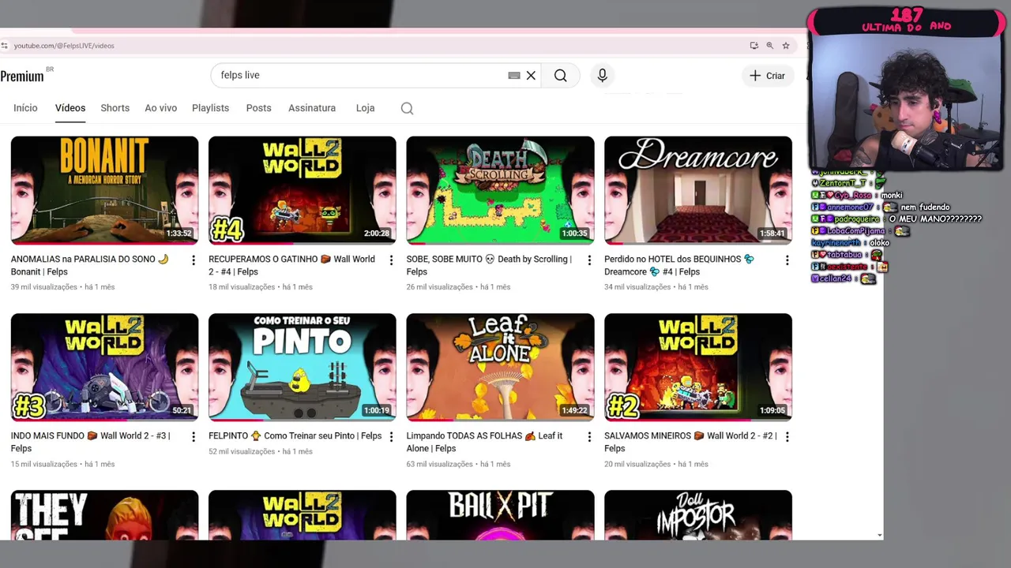
Task: Open the Início tab
Action: 25,108
